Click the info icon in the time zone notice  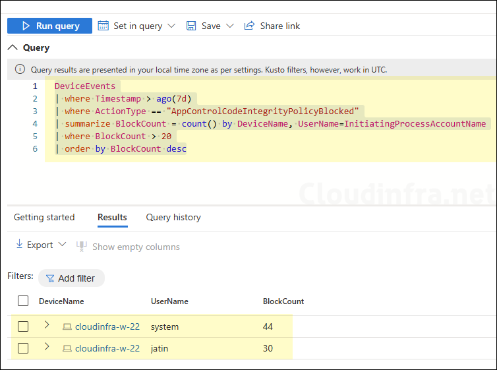(x=20, y=69)
